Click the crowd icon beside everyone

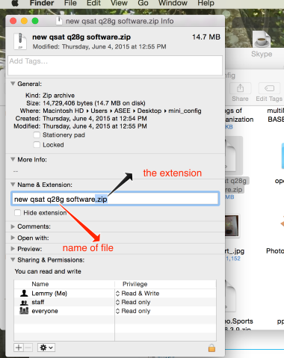pos(24,311)
